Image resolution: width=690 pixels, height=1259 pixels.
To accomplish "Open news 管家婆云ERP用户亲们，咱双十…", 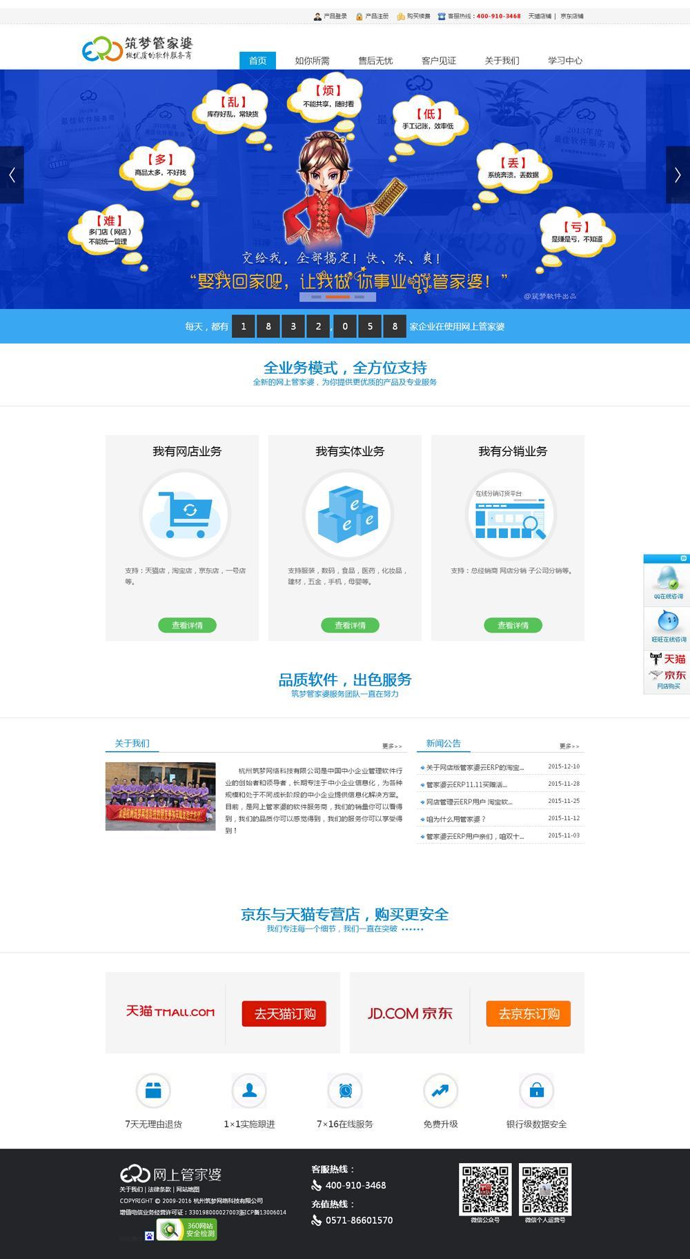I will click(x=475, y=836).
